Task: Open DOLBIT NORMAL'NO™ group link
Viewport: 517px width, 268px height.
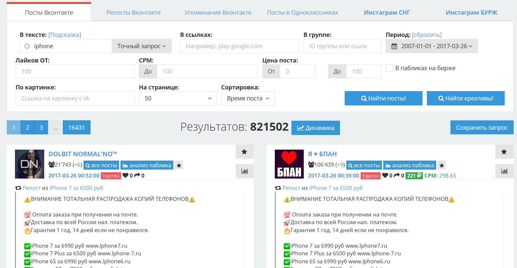Action: tap(83, 154)
